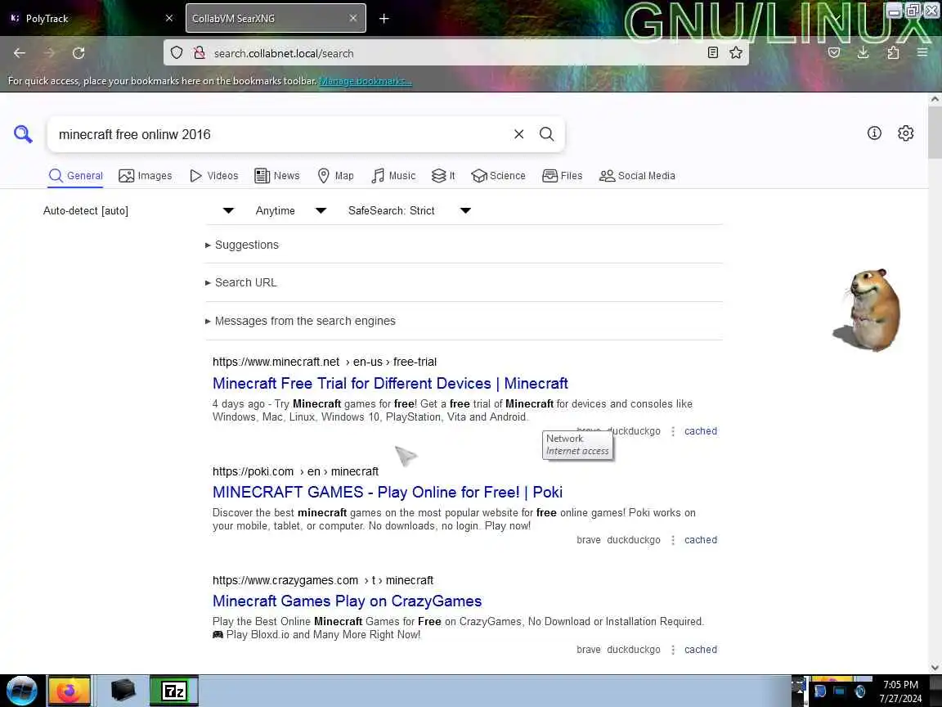
Task: Open the Pocket save icon
Action: [x=834, y=53]
